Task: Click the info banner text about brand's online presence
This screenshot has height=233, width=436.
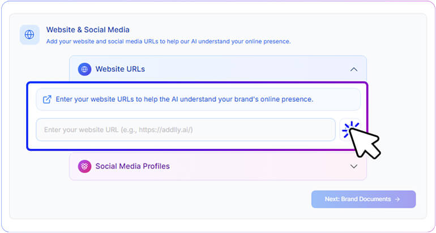Action: pyautogui.click(x=185, y=99)
